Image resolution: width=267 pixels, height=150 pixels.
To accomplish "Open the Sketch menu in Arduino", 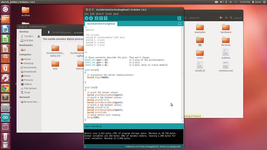I will tap(100, 14).
